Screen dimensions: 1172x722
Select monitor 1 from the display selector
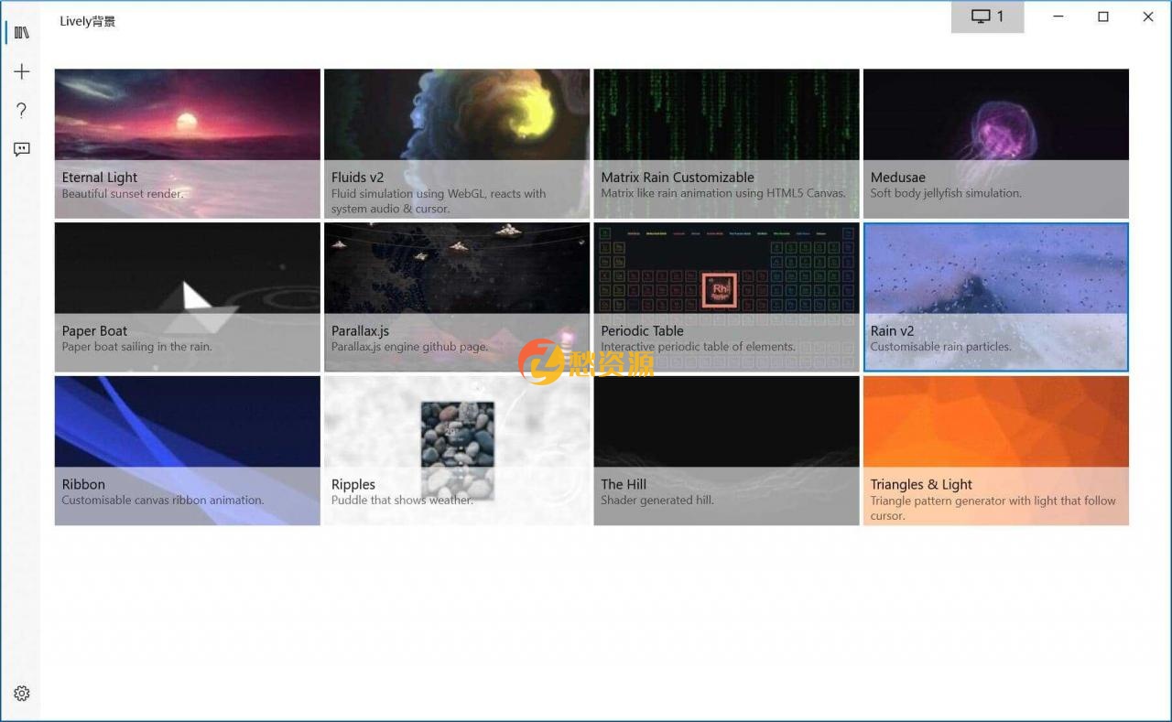tap(987, 16)
